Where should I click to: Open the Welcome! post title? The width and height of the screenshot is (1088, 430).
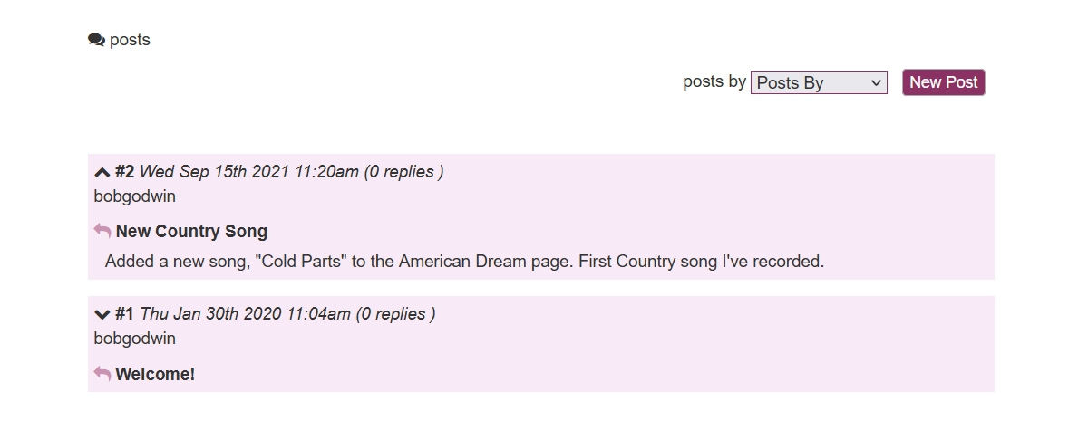(155, 374)
